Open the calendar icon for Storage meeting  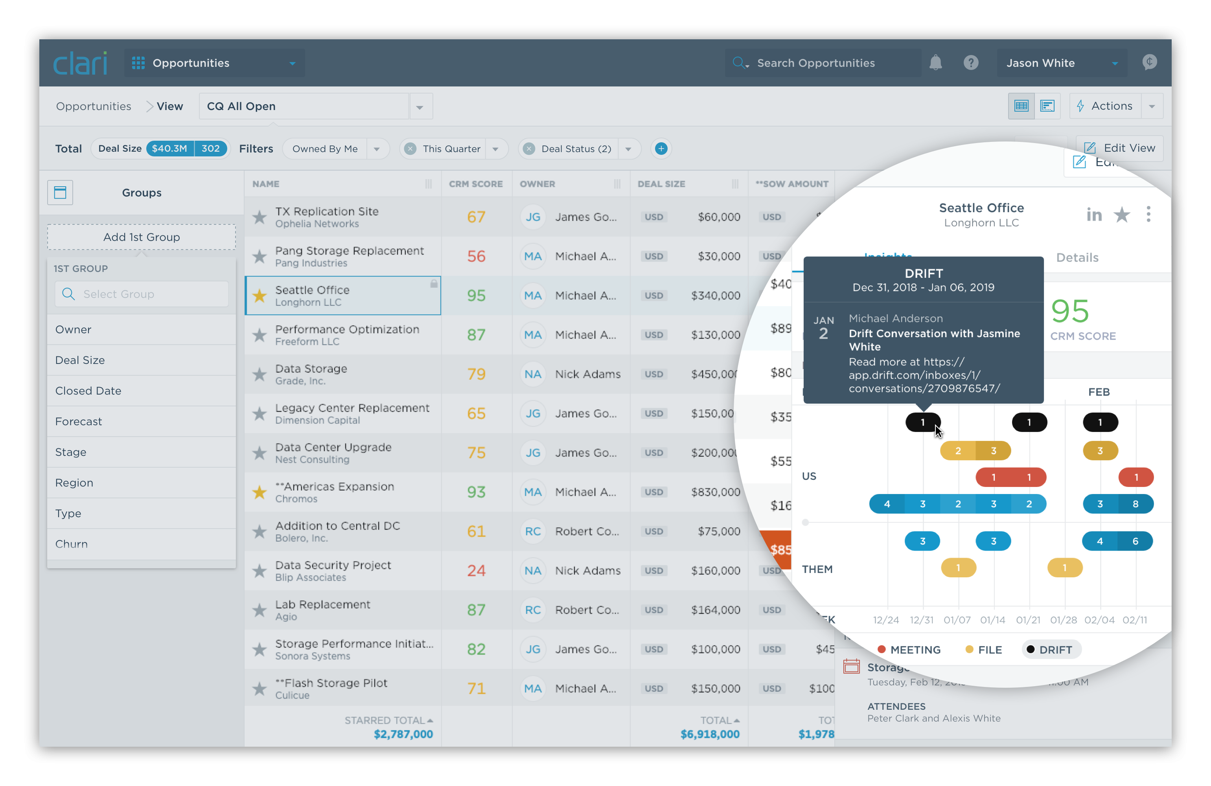coord(851,666)
